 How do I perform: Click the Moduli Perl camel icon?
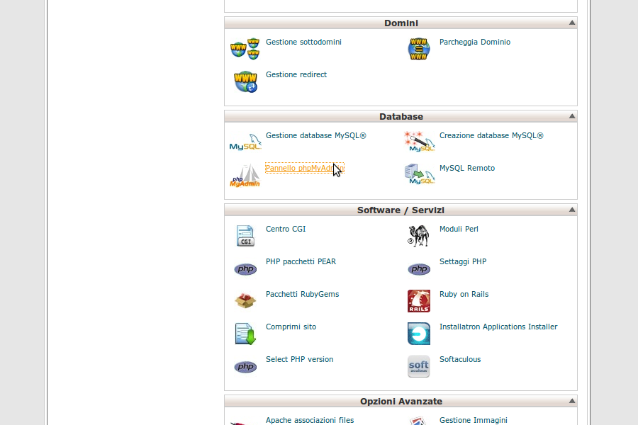coord(419,236)
